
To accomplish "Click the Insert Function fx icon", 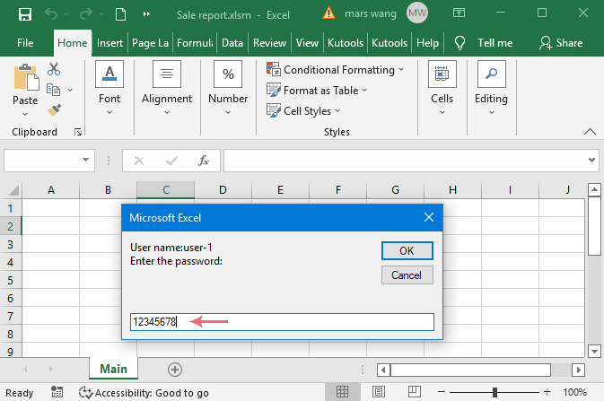I will coord(204,161).
